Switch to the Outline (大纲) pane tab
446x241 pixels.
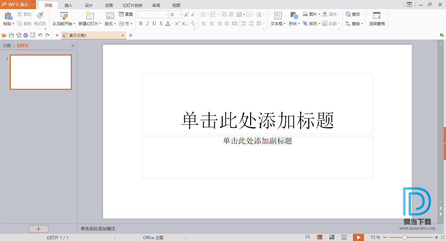(7, 46)
